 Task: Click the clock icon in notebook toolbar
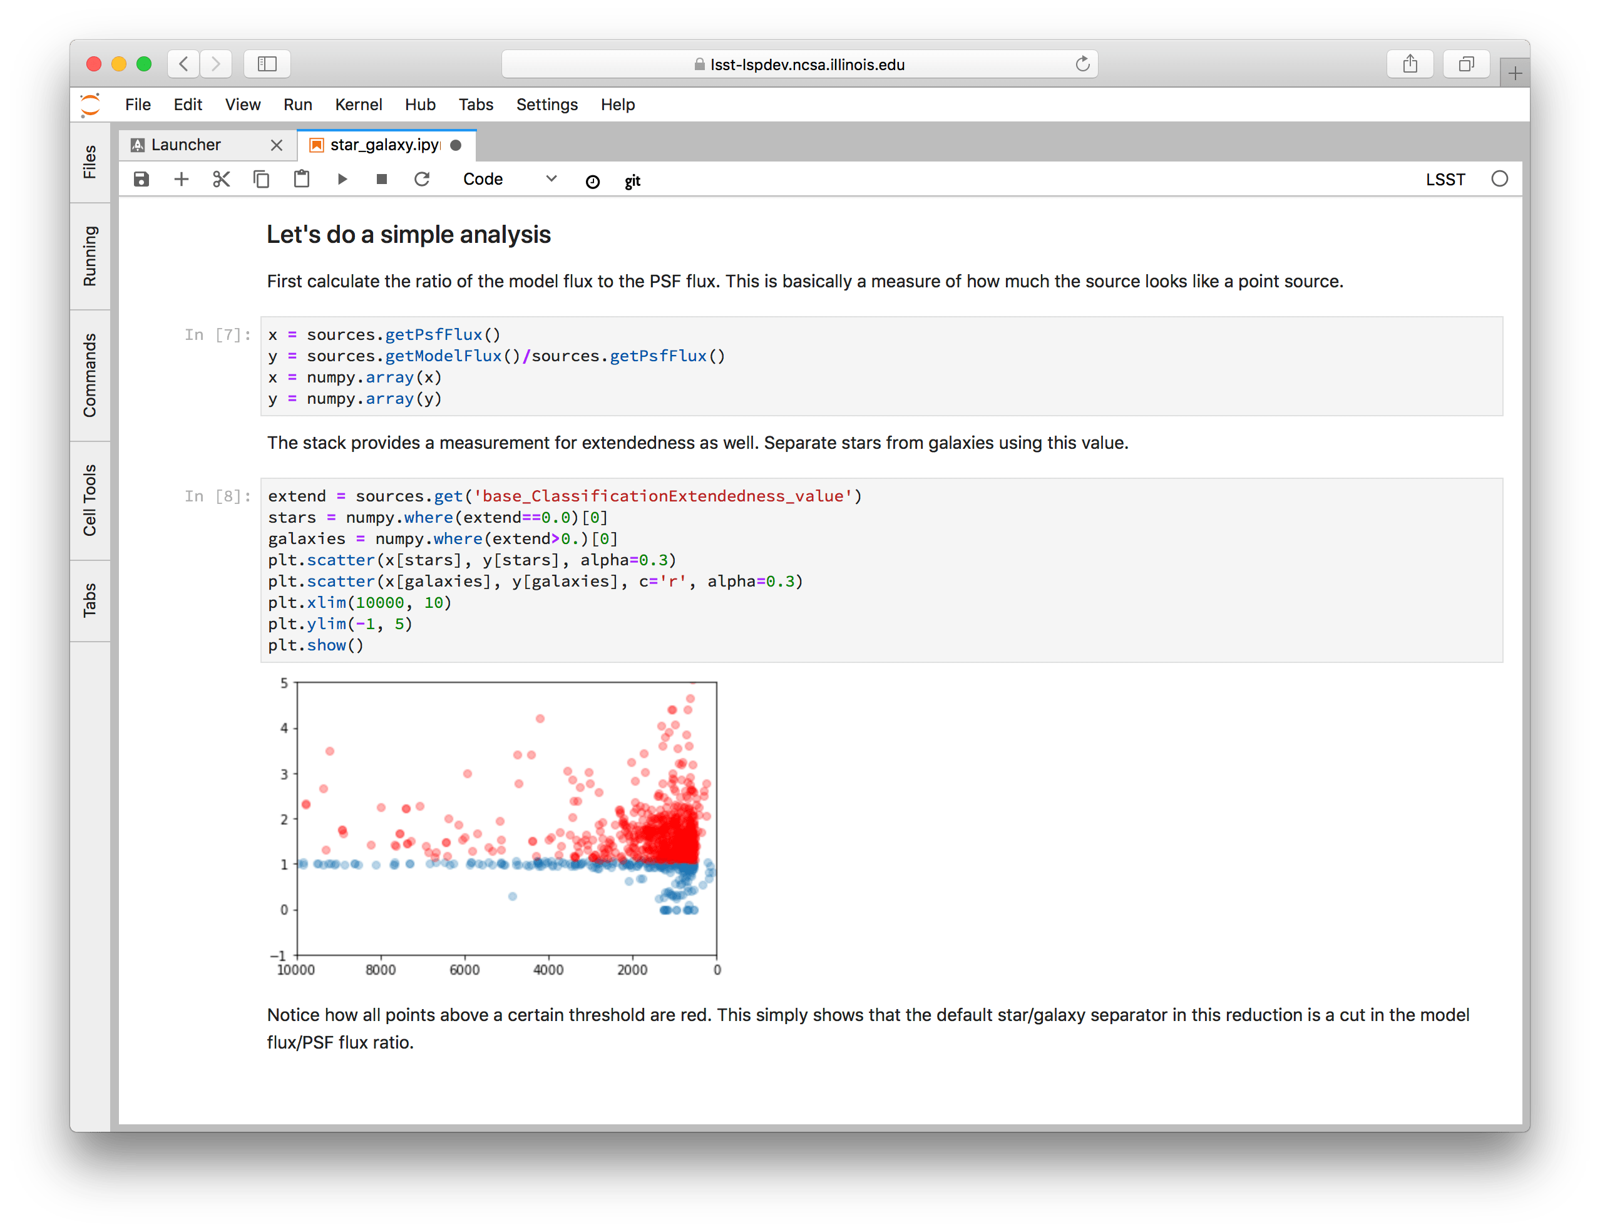[x=593, y=182]
